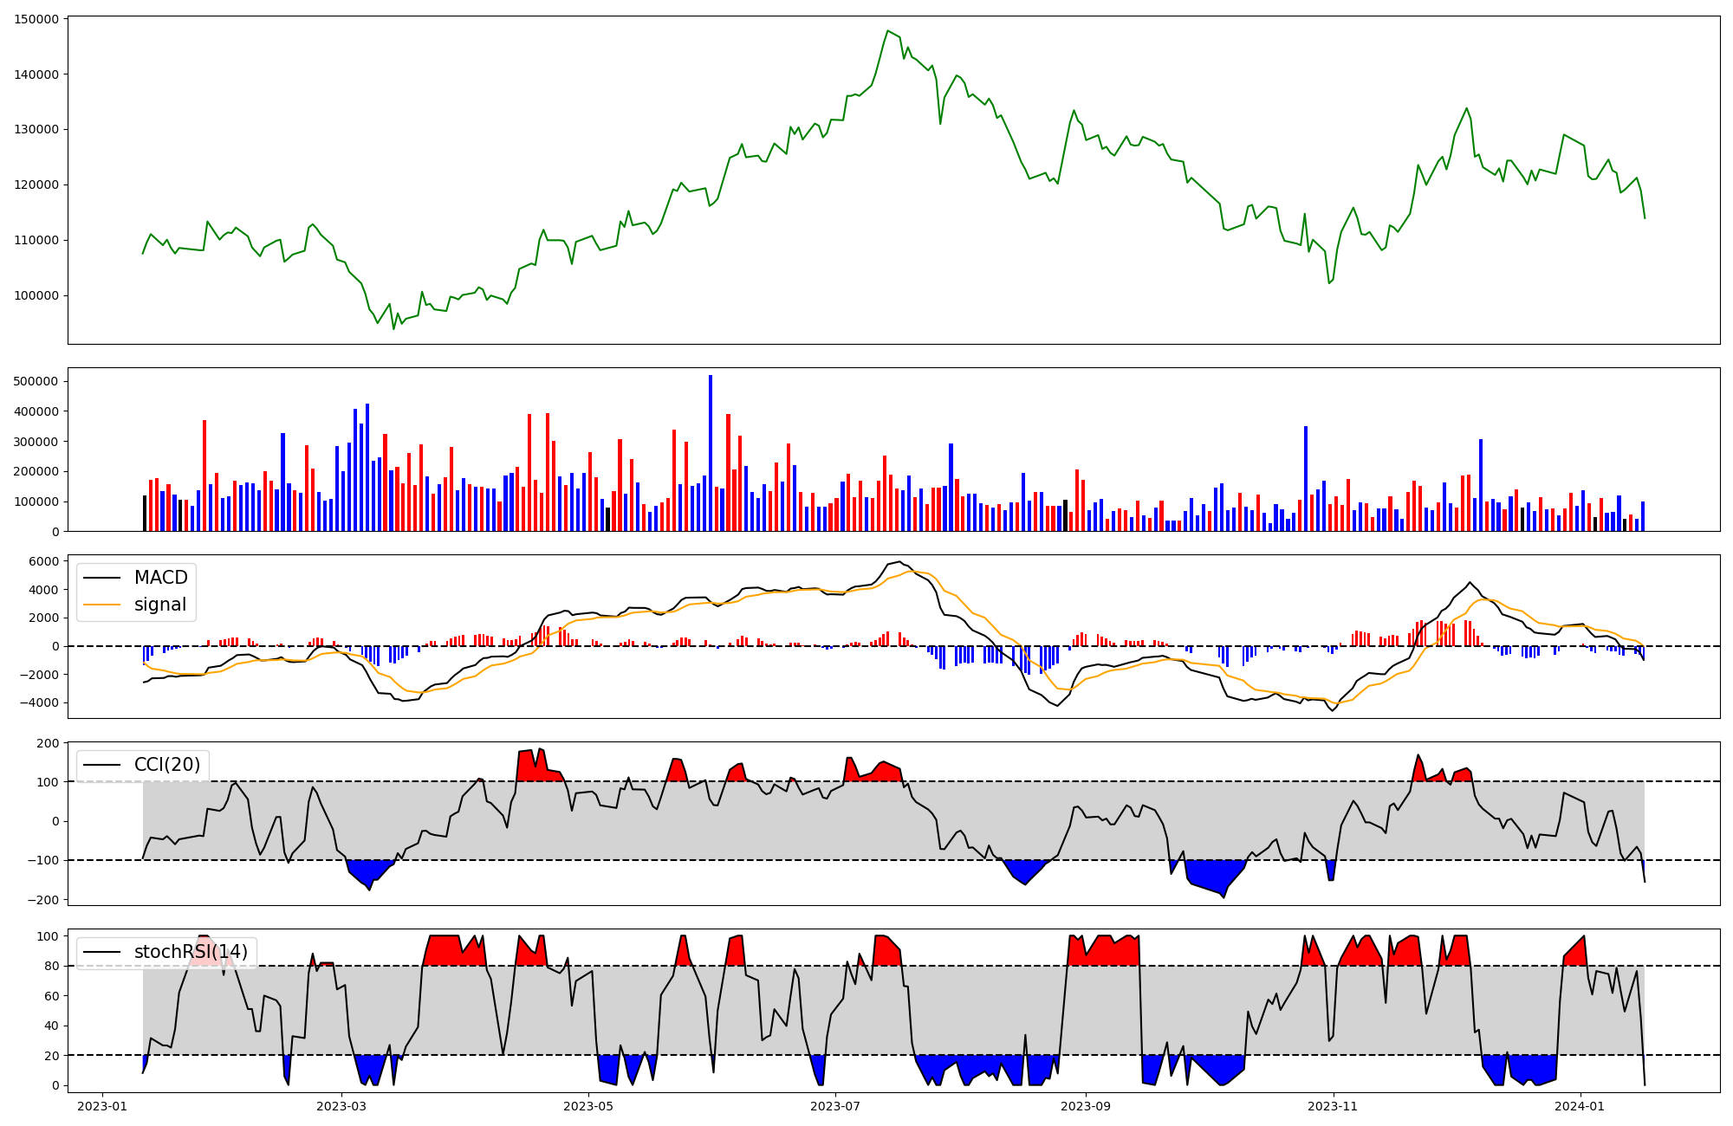Click the 150000 price axis label

[36, 19]
